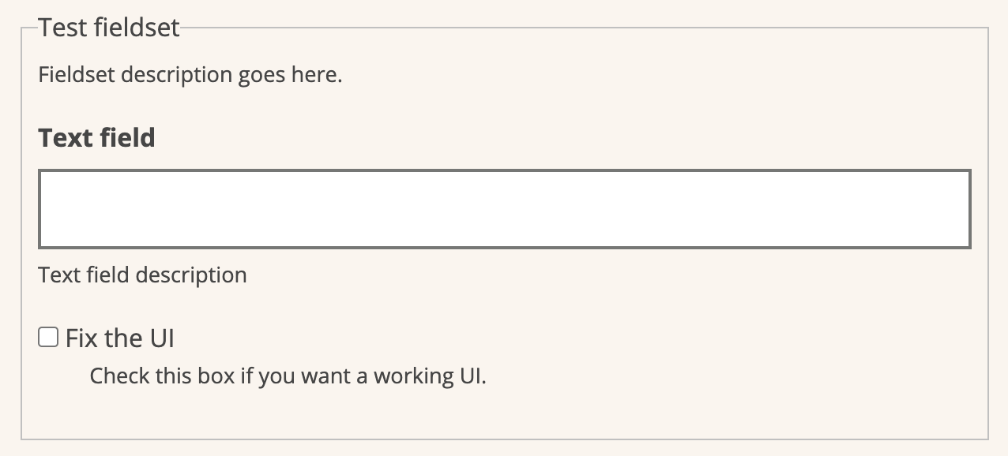Check the small square box before 'Fix the UI'

[x=48, y=338]
